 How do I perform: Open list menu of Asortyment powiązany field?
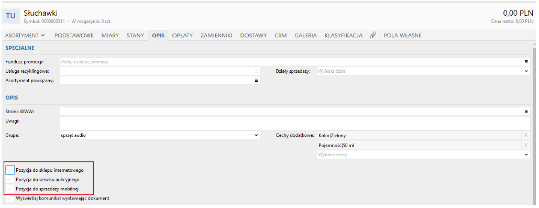pyautogui.click(x=256, y=81)
